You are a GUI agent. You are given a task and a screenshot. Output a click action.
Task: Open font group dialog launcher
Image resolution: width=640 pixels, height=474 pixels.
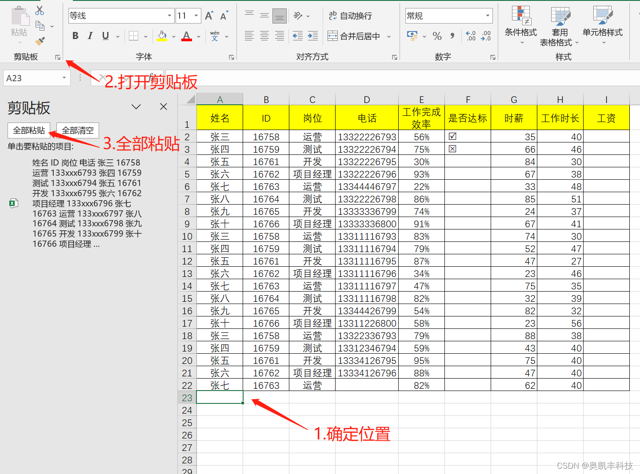coord(232,57)
